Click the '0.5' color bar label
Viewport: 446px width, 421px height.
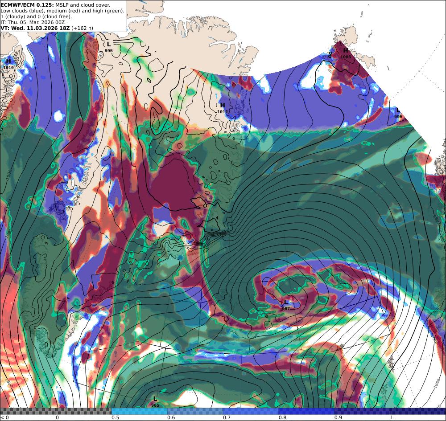[x=115, y=417]
